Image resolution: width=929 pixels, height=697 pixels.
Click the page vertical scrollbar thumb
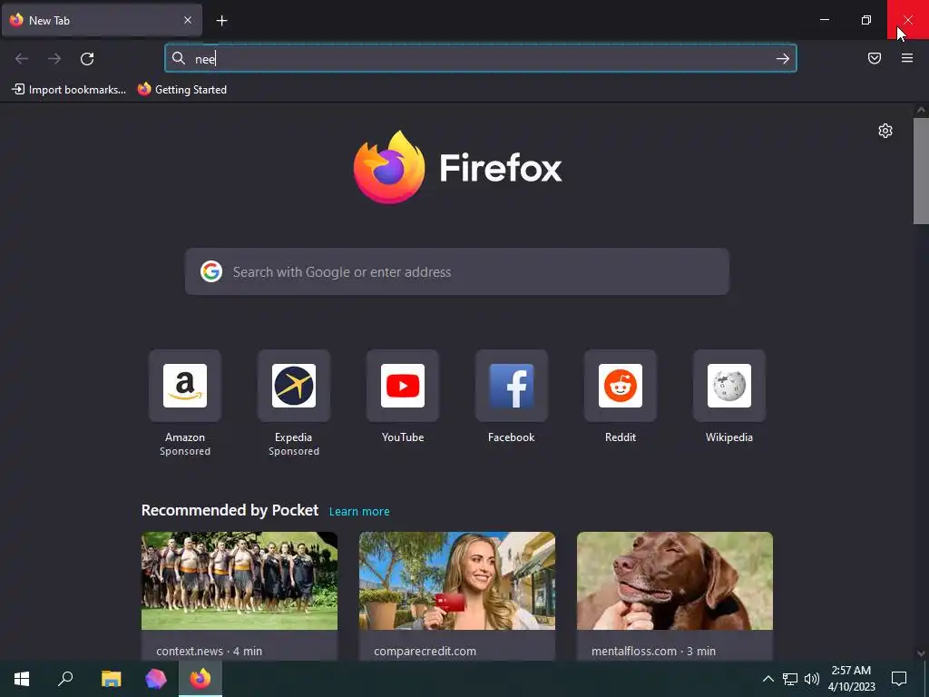tap(921, 171)
